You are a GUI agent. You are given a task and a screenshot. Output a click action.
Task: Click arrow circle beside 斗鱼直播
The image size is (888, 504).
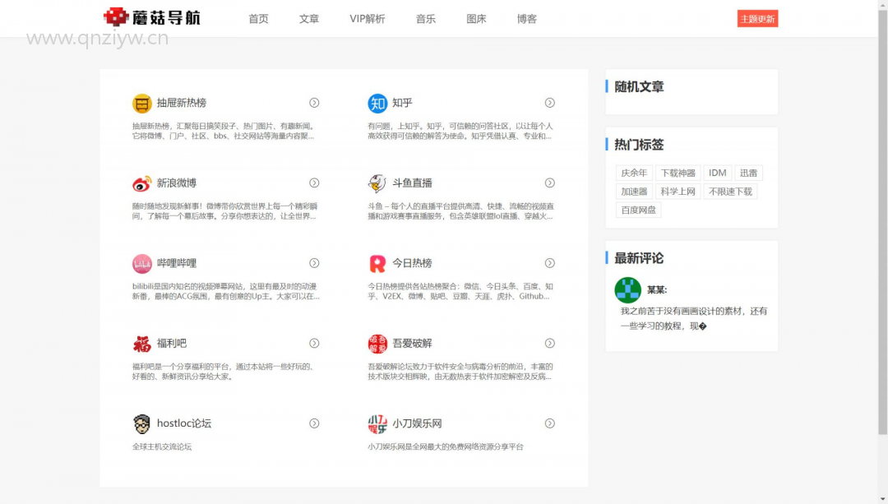[x=550, y=183]
